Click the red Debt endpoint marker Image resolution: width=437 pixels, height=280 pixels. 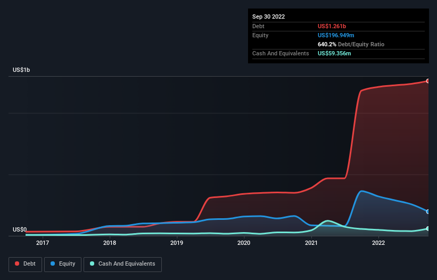[428, 81]
